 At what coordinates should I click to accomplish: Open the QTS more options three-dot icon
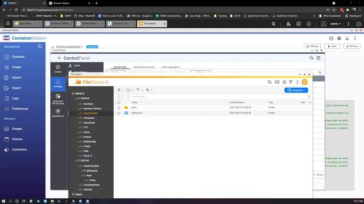[348, 24]
